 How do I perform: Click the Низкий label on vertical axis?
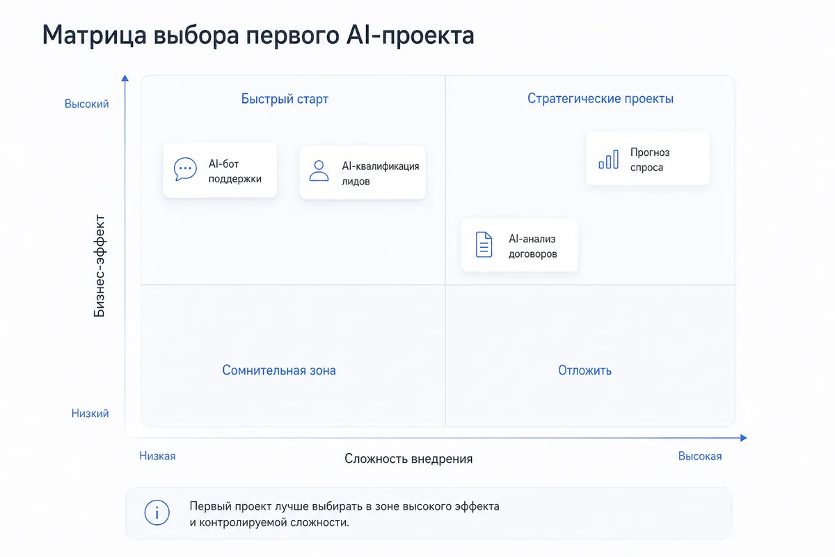pyautogui.click(x=90, y=414)
